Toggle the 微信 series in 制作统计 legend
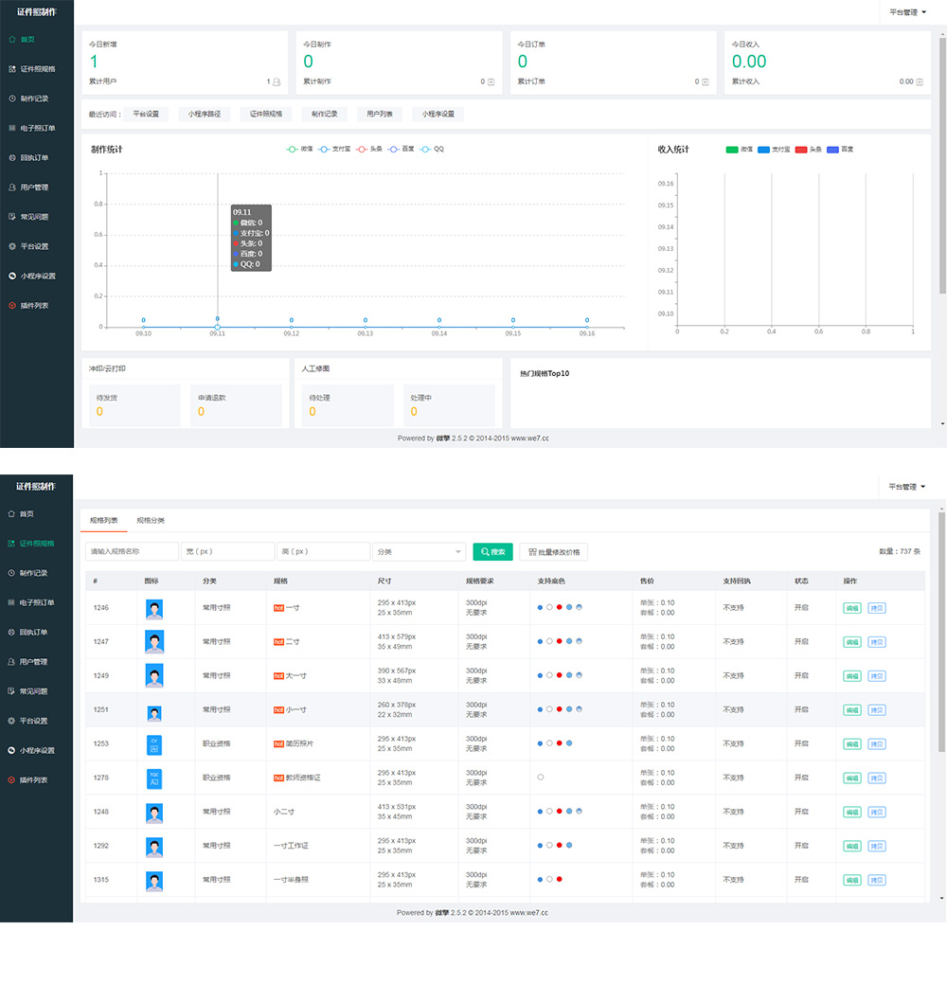 (x=299, y=149)
